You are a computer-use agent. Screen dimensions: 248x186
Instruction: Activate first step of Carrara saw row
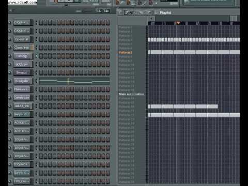[x=41, y=98]
